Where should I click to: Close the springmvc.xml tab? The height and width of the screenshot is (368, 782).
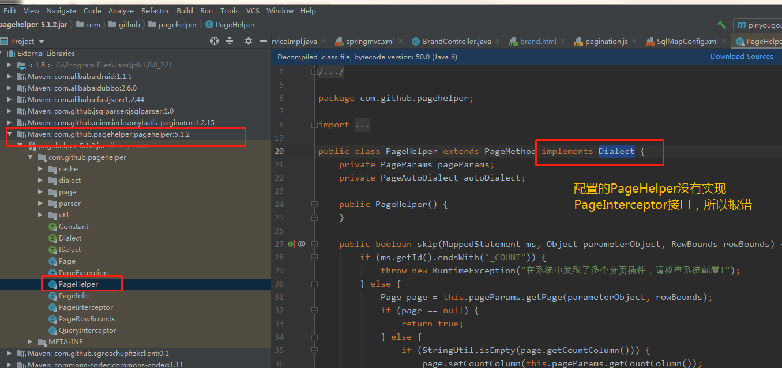[402, 42]
